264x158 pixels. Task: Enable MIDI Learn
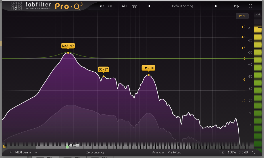click(x=23, y=152)
